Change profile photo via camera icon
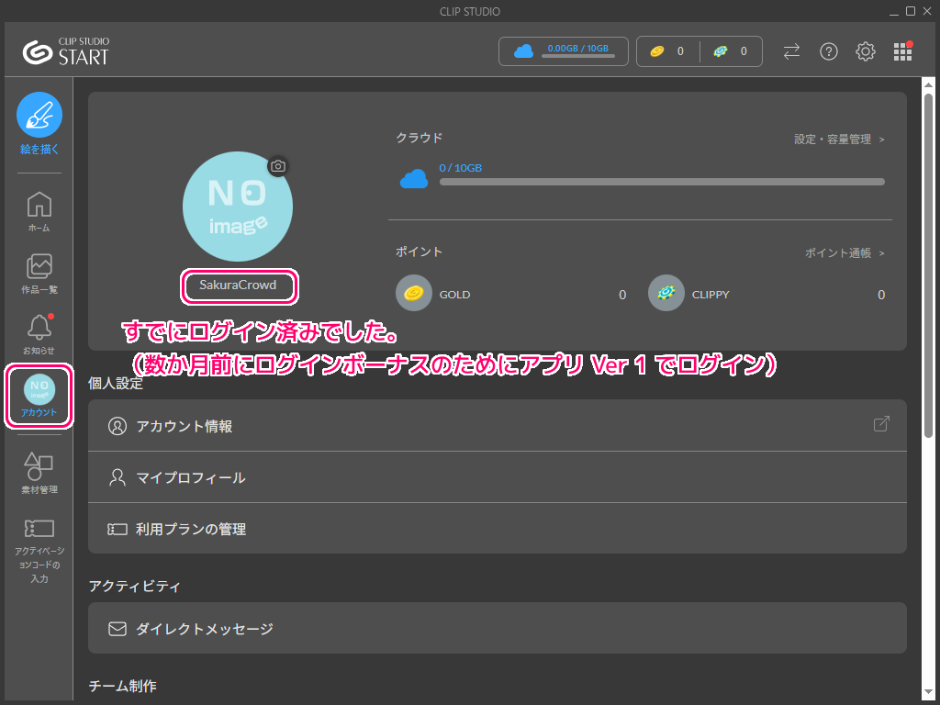Screen dimensions: 940x705 (x=277, y=166)
